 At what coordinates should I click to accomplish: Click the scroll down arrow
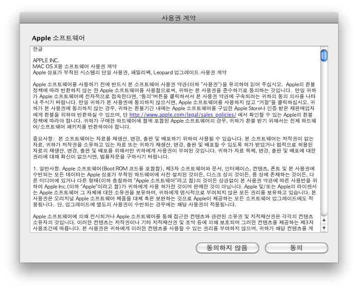pyautogui.click(x=324, y=228)
